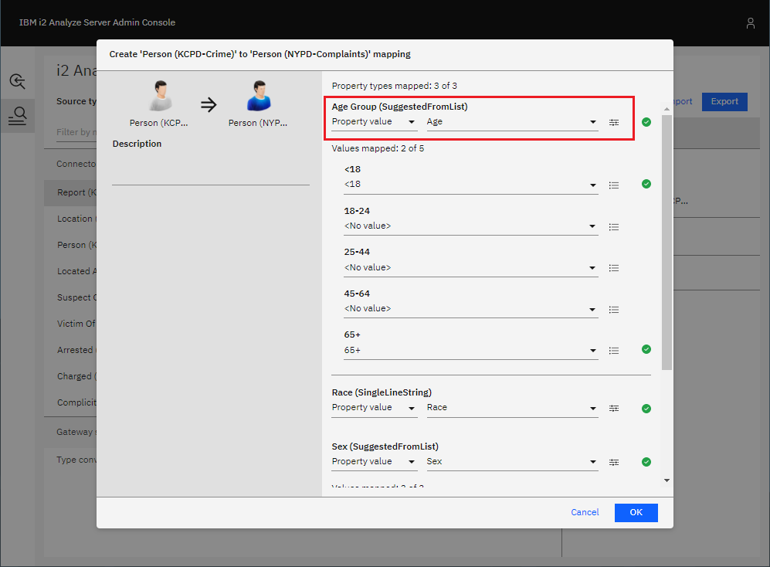Click list icon beside 18-24 value
This screenshot has width=770, height=567.
[x=614, y=226]
